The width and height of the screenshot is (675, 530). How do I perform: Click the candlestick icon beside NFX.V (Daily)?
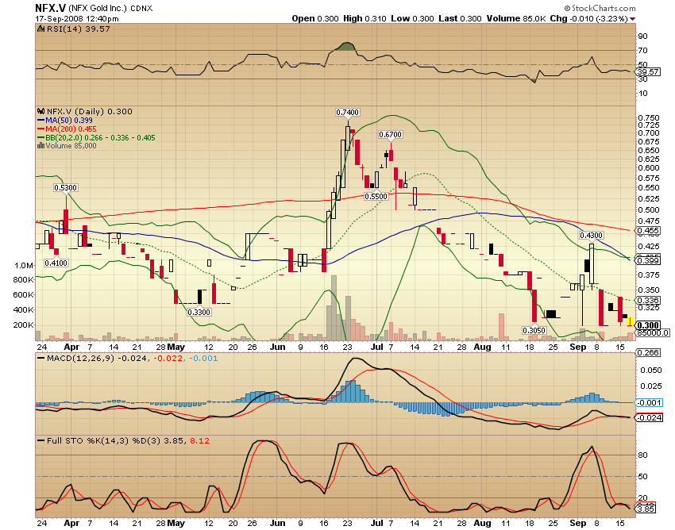tap(40, 111)
